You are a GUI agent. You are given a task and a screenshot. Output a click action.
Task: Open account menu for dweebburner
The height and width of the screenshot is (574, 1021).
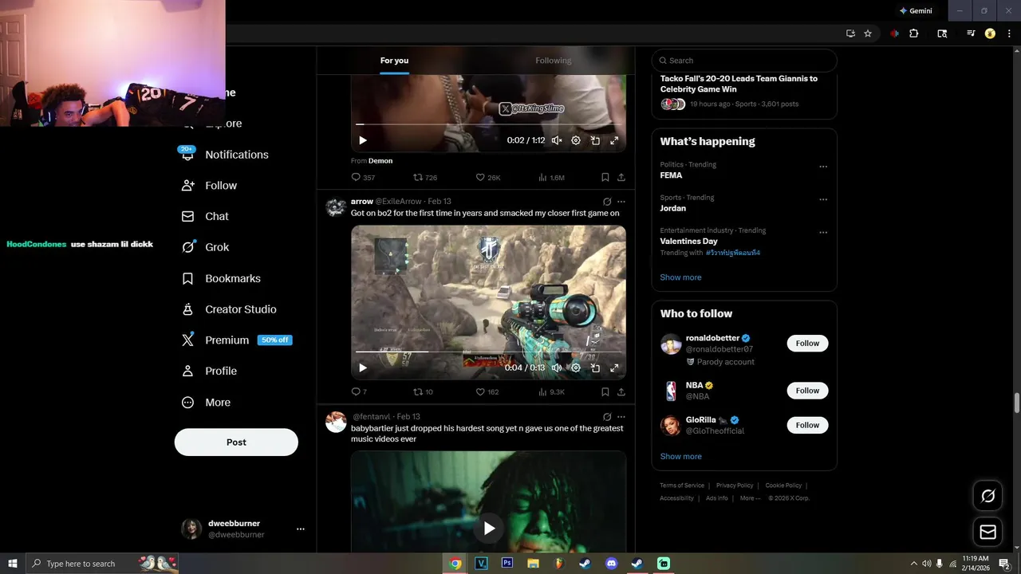pos(301,529)
